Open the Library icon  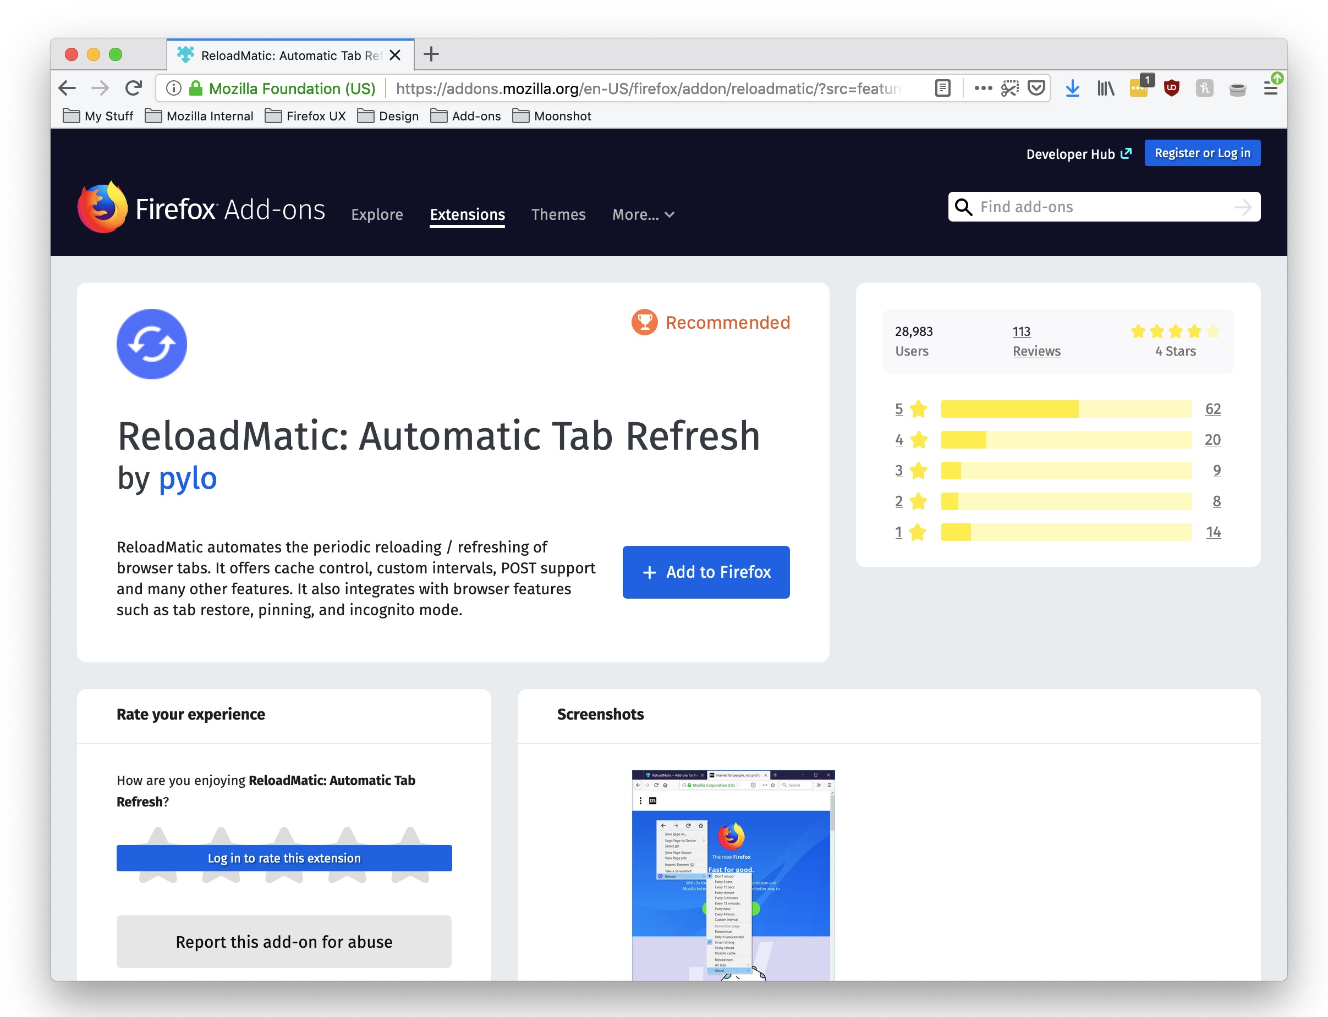1106,89
